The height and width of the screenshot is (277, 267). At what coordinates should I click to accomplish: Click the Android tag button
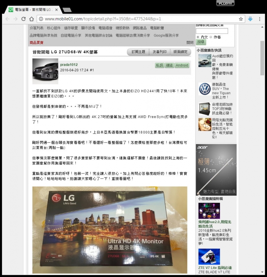pos(182,65)
